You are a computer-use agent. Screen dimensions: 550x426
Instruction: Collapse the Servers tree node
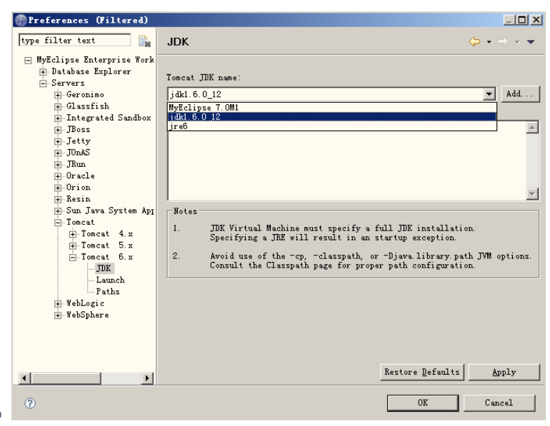pyautogui.click(x=43, y=83)
